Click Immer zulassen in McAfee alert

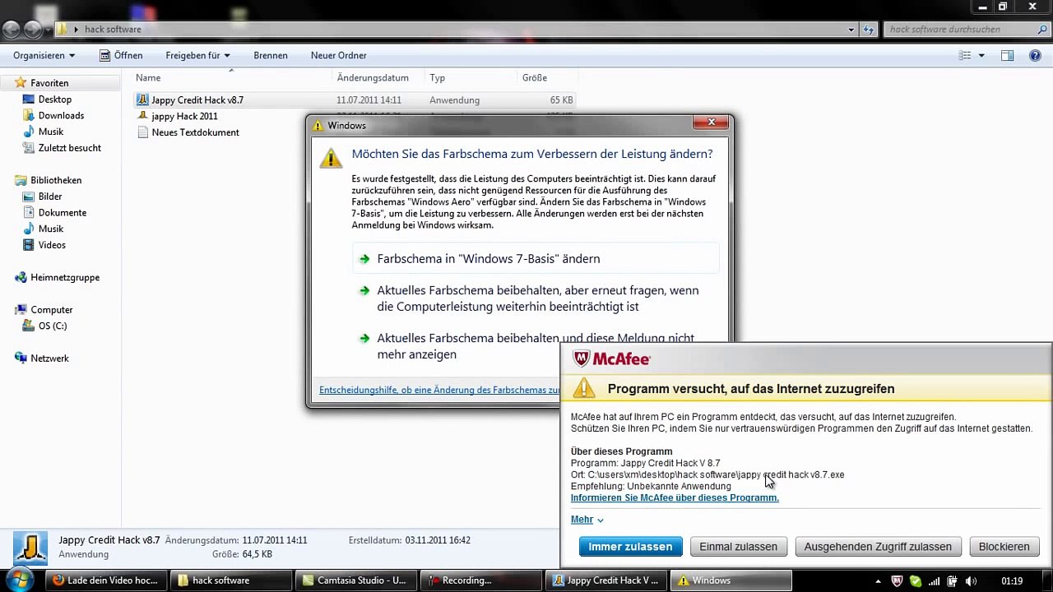click(x=630, y=547)
